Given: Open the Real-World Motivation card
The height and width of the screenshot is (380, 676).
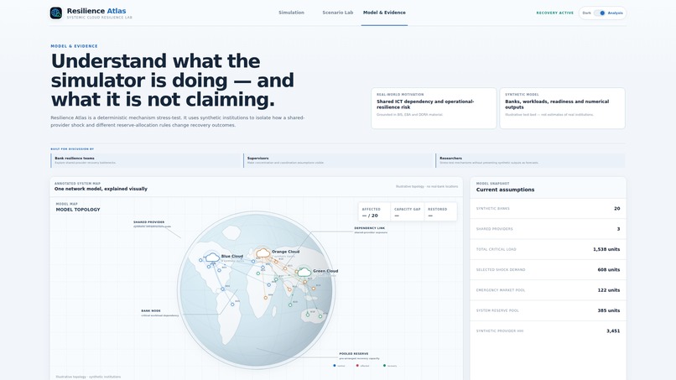Looking at the screenshot, I should click(434, 108).
